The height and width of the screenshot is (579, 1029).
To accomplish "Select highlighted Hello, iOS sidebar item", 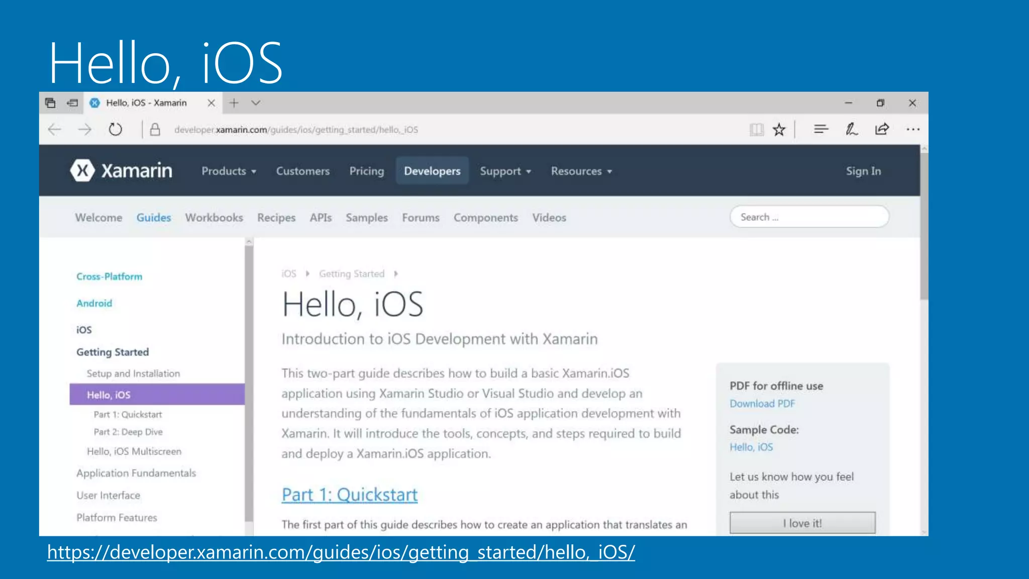I will pos(157,395).
